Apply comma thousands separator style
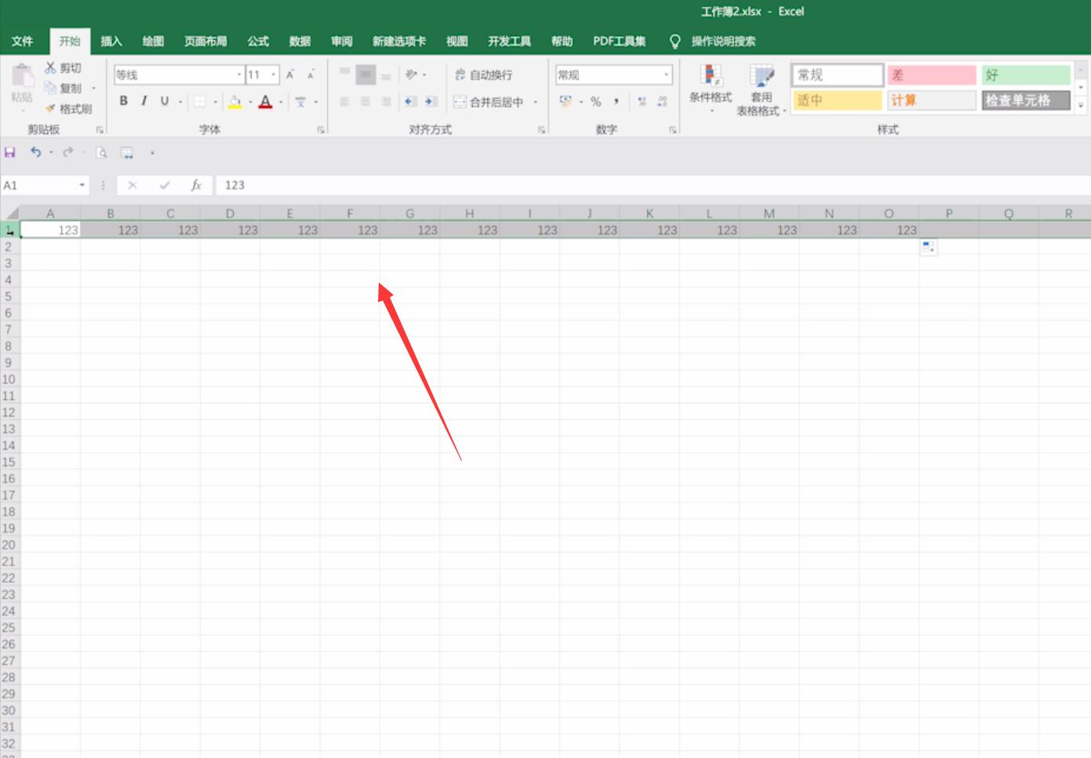The image size is (1091, 758). [x=616, y=101]
